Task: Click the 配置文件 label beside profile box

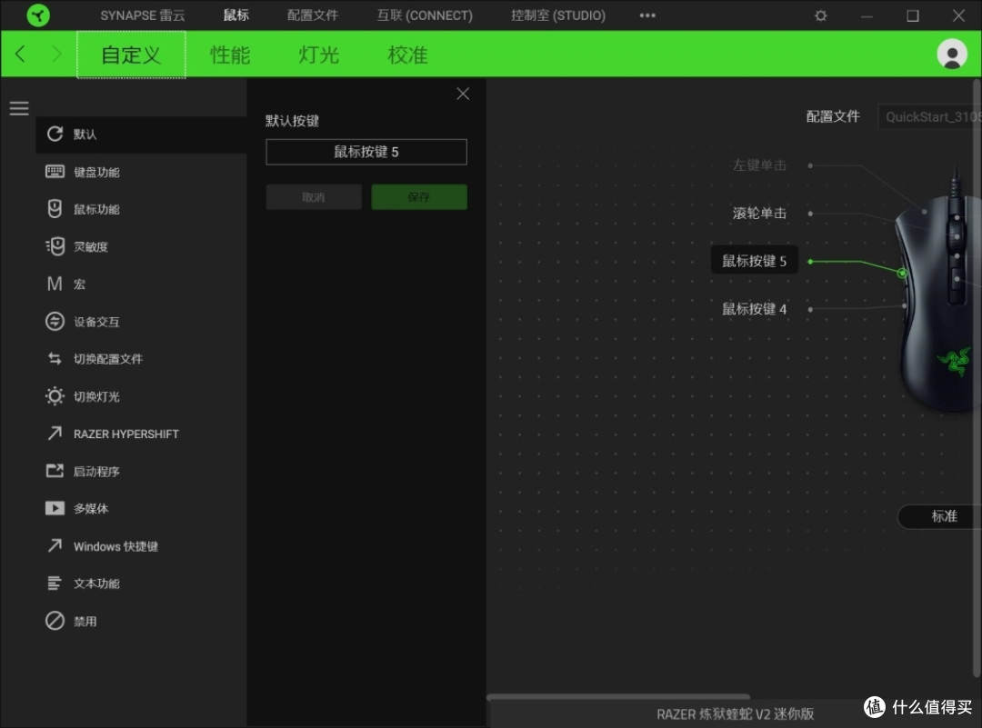Action: tap(833, 116)
